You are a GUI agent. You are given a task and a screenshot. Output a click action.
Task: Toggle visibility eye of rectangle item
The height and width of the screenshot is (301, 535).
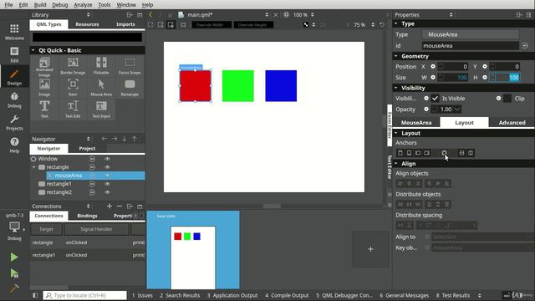tap(107, 167)
